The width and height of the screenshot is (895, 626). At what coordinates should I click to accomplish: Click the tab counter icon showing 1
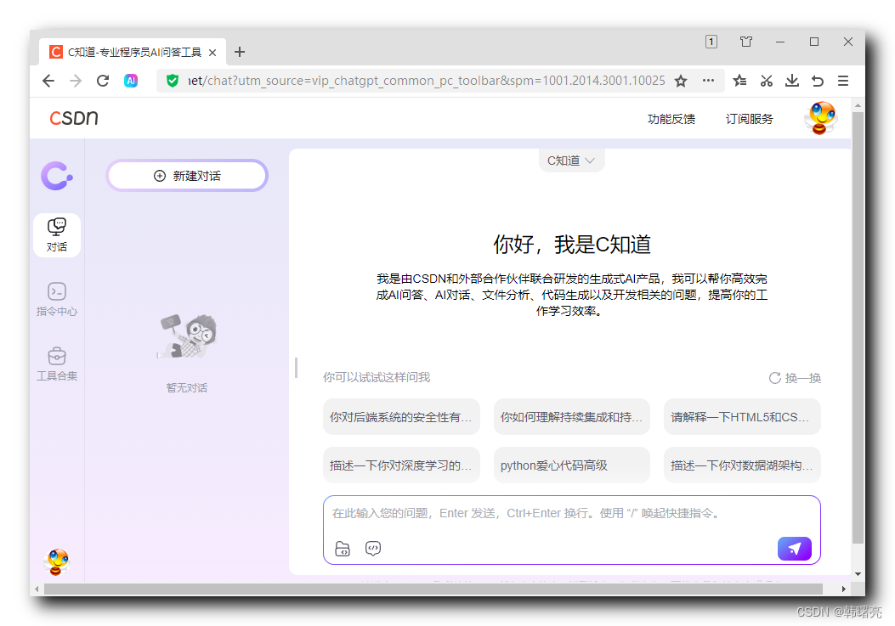[711, 42]
